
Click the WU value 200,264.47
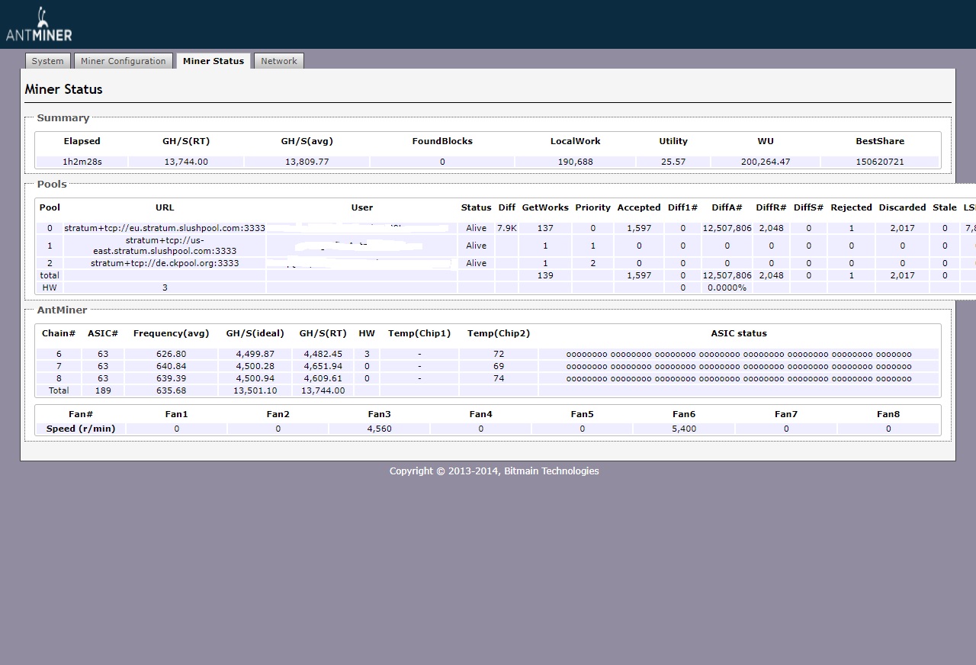click(x=766, y=162)
